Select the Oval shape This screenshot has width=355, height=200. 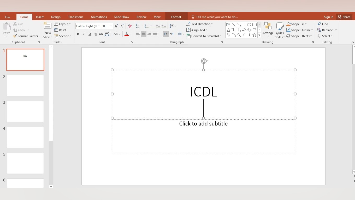pos(249,25)
